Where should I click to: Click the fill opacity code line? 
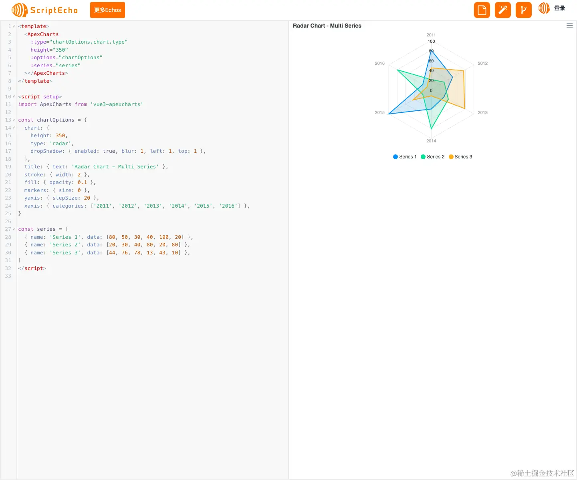pyautogui.click(x=60, y=182)
